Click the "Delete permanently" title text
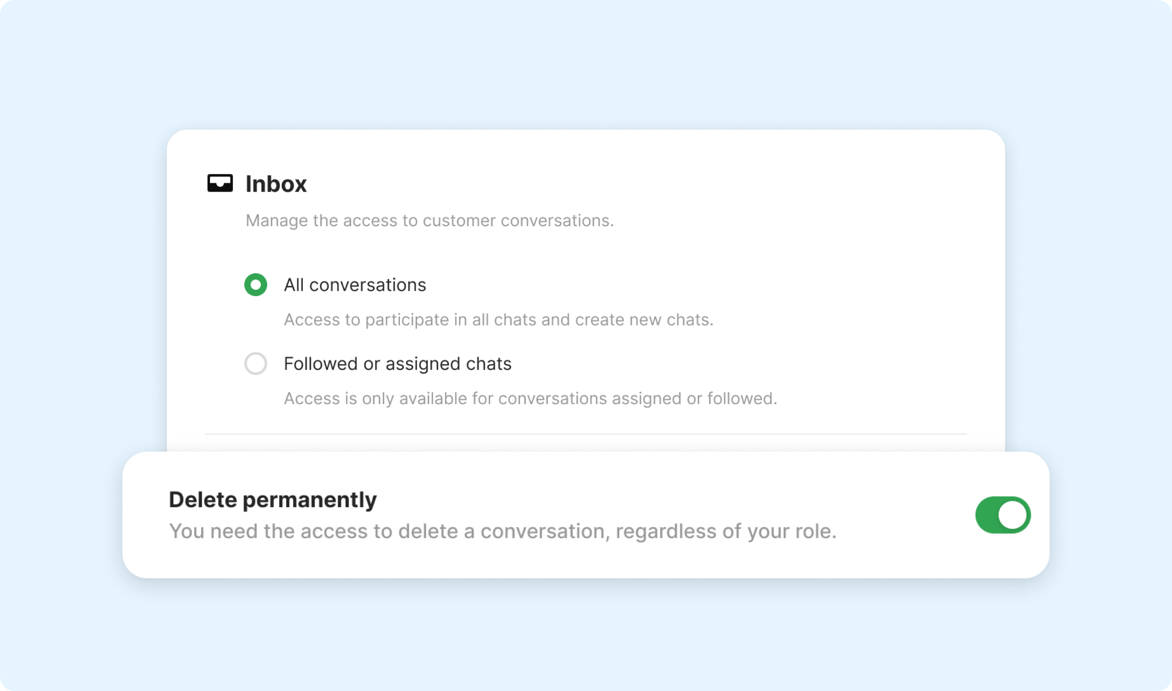The height and width of the screenshot is (691, 1172). tap(272, 499)
